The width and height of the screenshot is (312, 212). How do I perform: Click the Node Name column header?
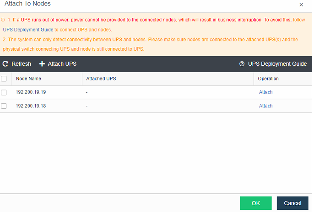pos(29,78)
